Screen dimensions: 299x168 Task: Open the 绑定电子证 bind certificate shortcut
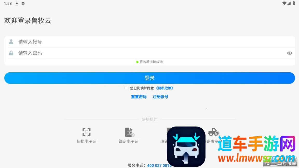[129, 132]
